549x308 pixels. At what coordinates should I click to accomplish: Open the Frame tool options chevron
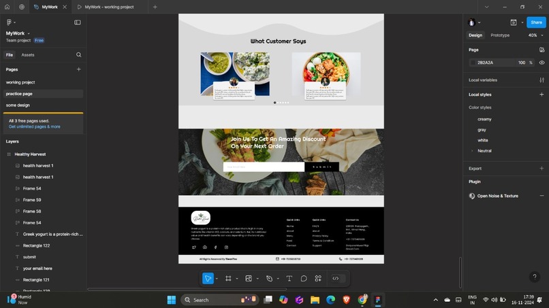click(x=237, y=279)
